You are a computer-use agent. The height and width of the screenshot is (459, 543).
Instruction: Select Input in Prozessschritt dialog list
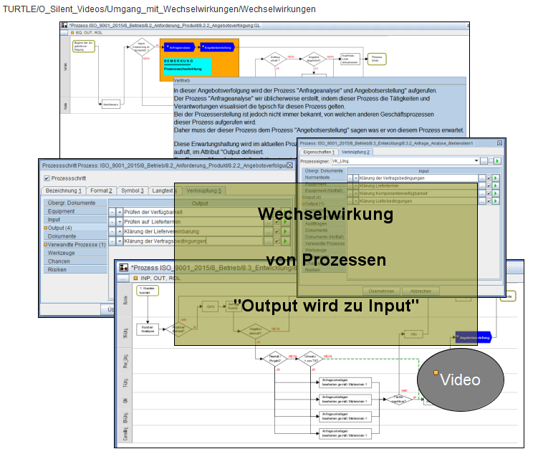click(x=75, y=219)
